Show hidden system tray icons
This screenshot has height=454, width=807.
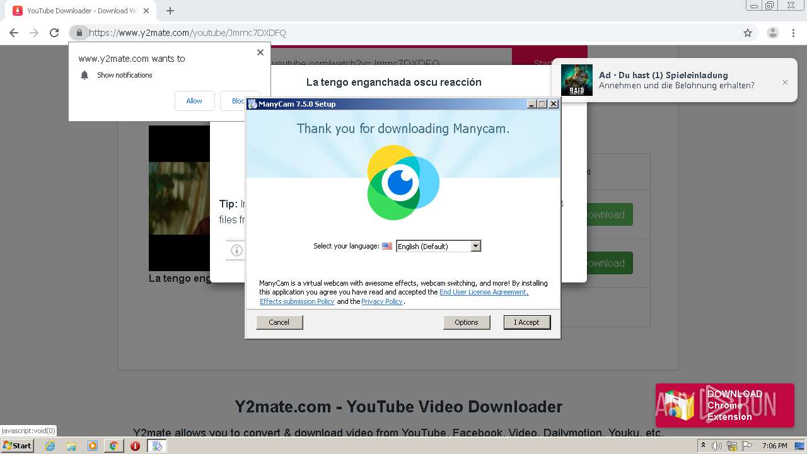(x=703, y=446)
